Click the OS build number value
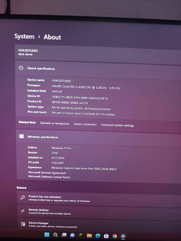 [57, 163]
